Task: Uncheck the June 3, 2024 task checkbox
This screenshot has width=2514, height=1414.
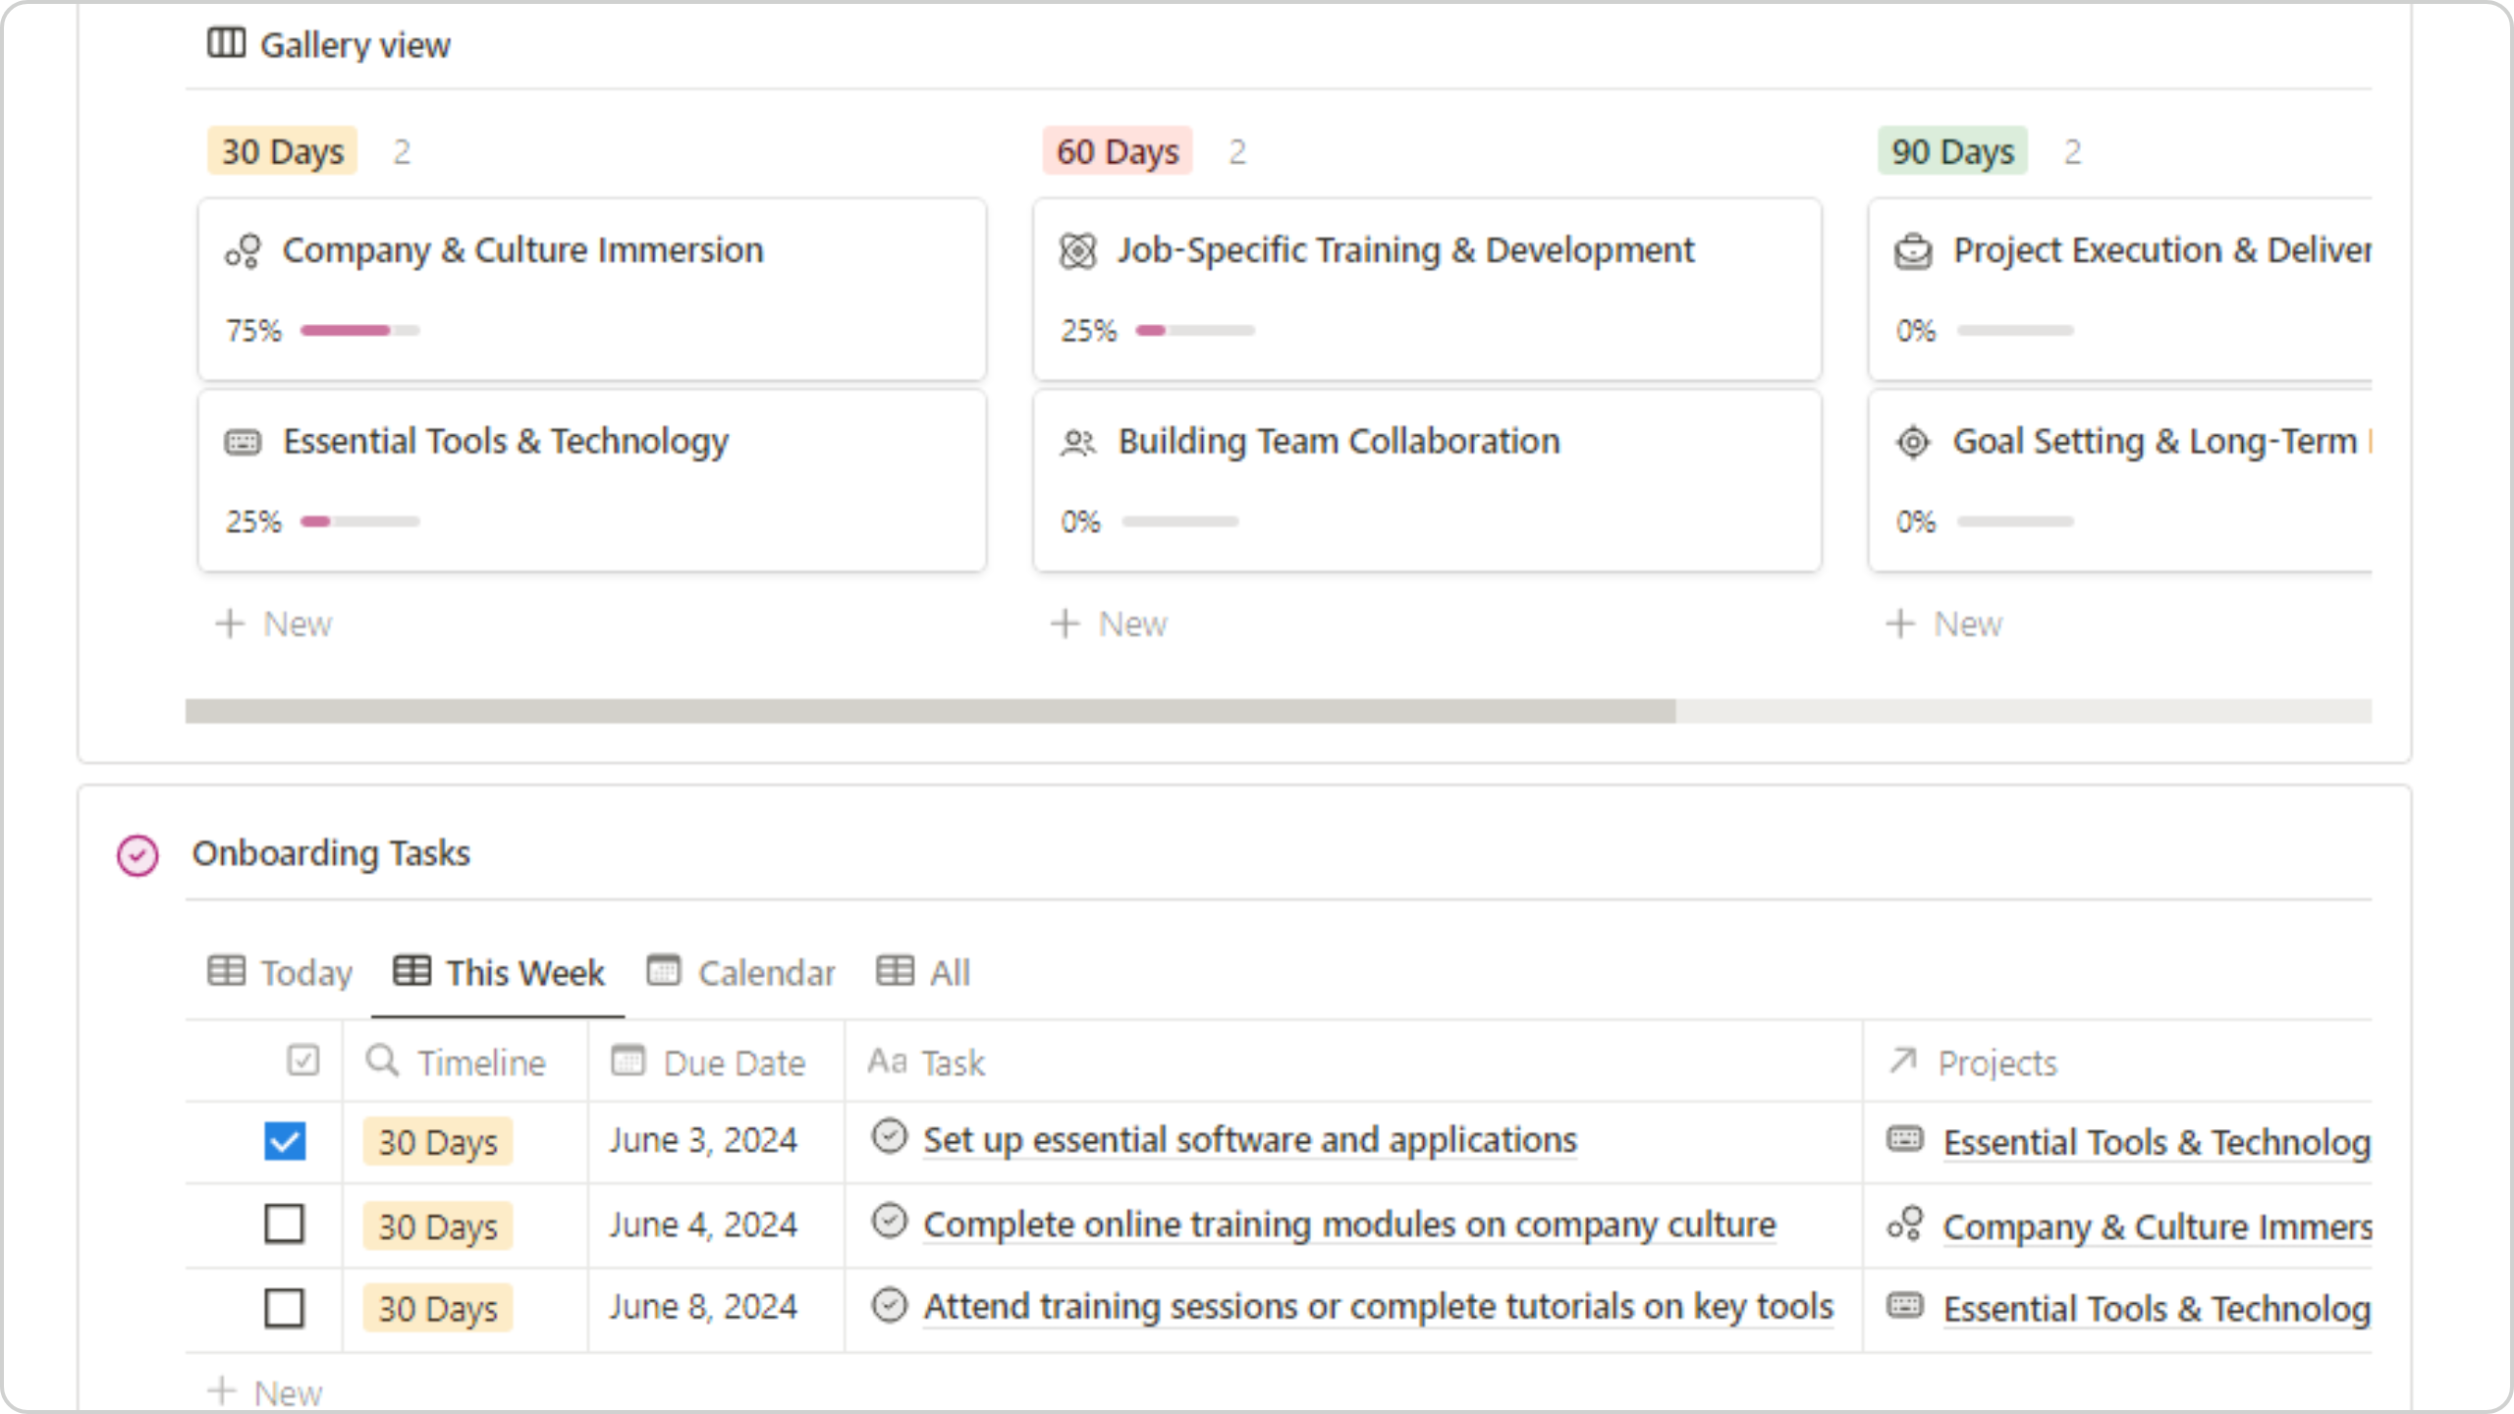Action: [285, 1141]
